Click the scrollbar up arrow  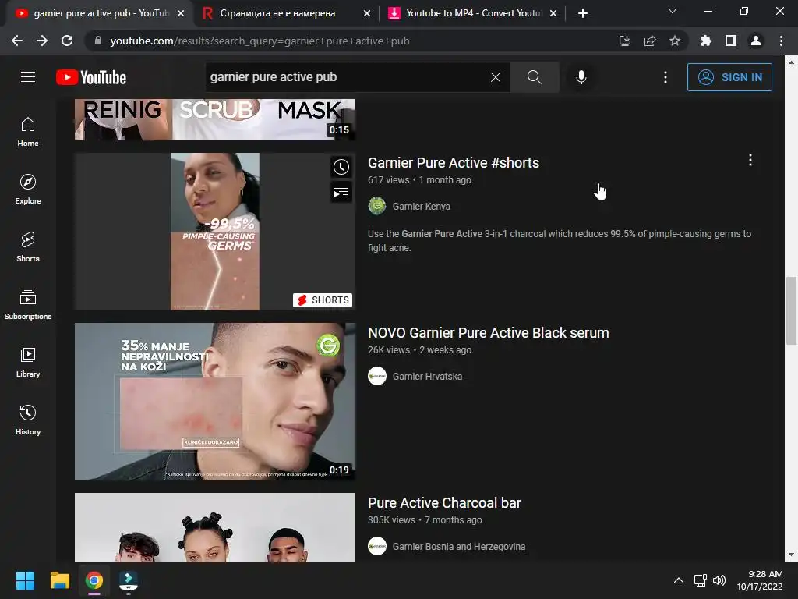(791, 62)
